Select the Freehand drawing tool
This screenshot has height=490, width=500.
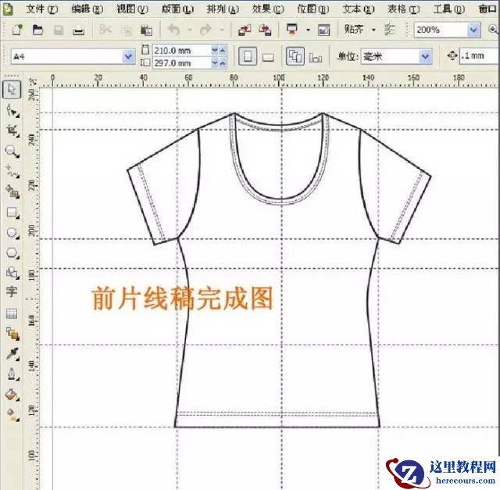[x=12, y=171]
